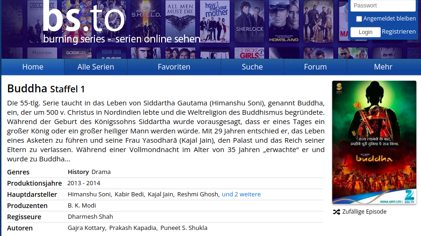Open the Alle Serien menu

tap(96, 67)
